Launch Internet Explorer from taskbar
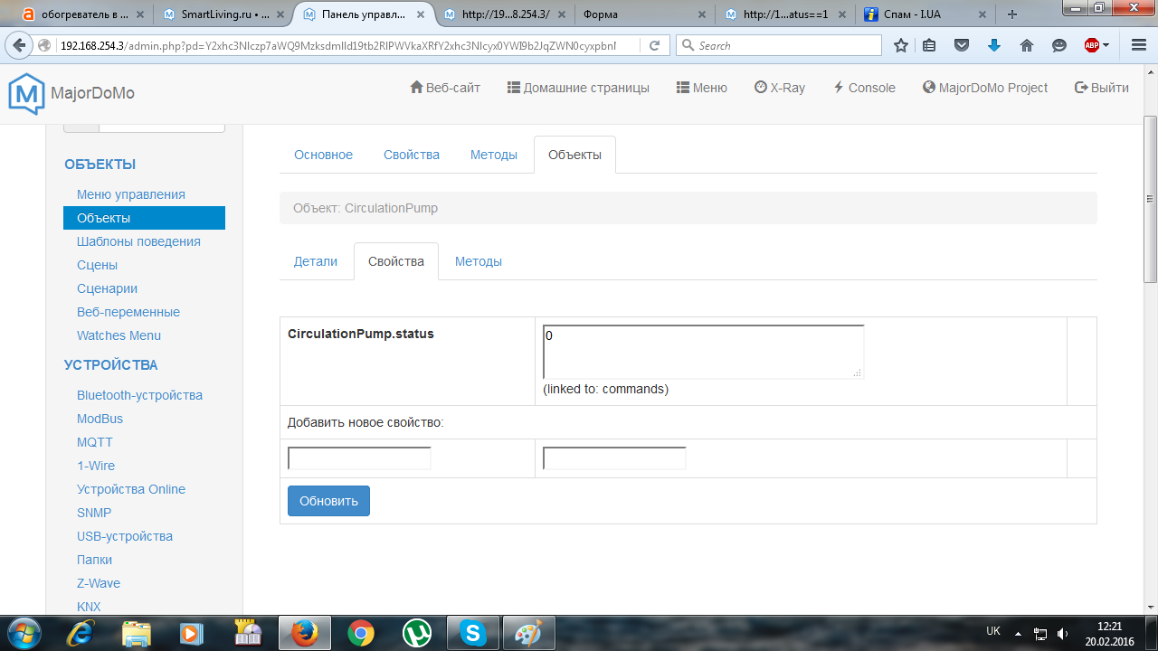 click(x=81, y=633)
